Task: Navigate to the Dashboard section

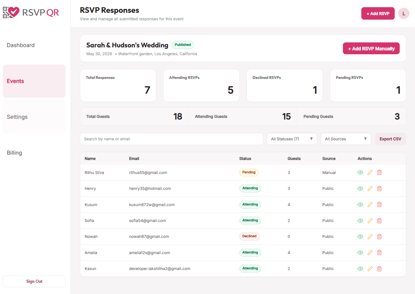Action: pos(21,45)
